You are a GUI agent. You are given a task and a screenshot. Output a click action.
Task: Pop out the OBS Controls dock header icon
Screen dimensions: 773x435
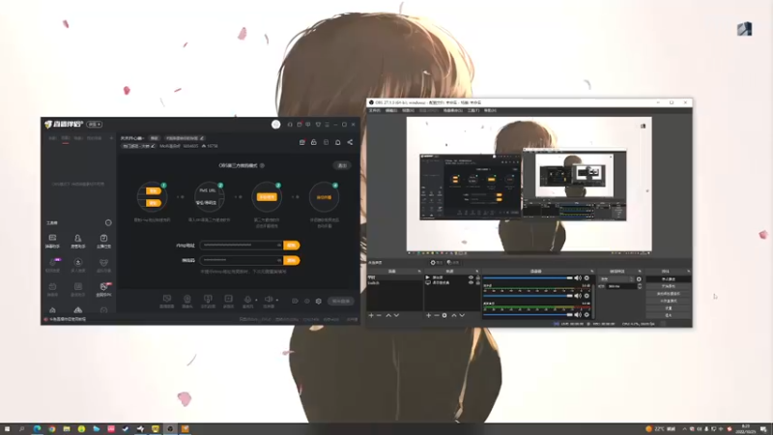(688, 272)
